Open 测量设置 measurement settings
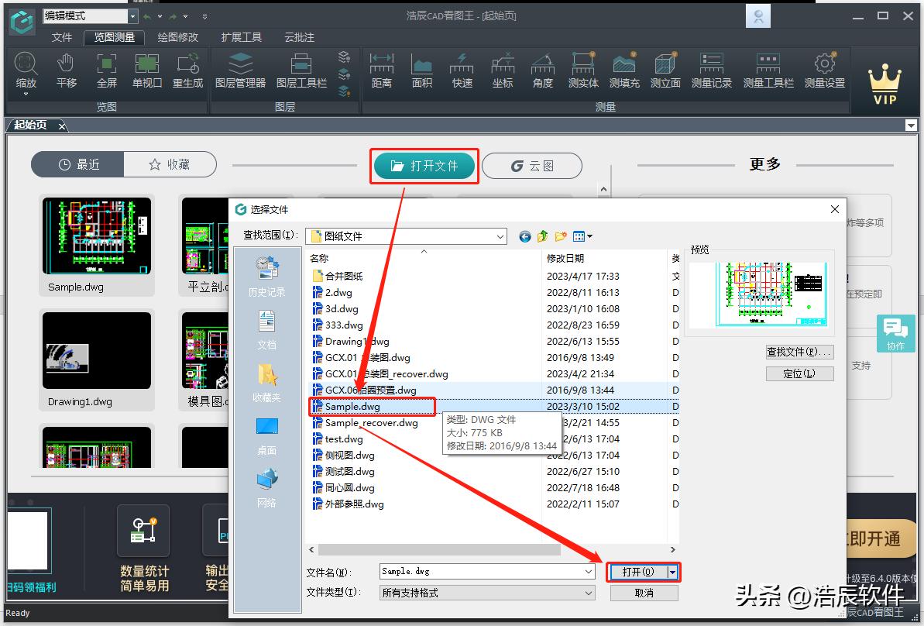Viewport: 924px width, 626px height. 824,70
